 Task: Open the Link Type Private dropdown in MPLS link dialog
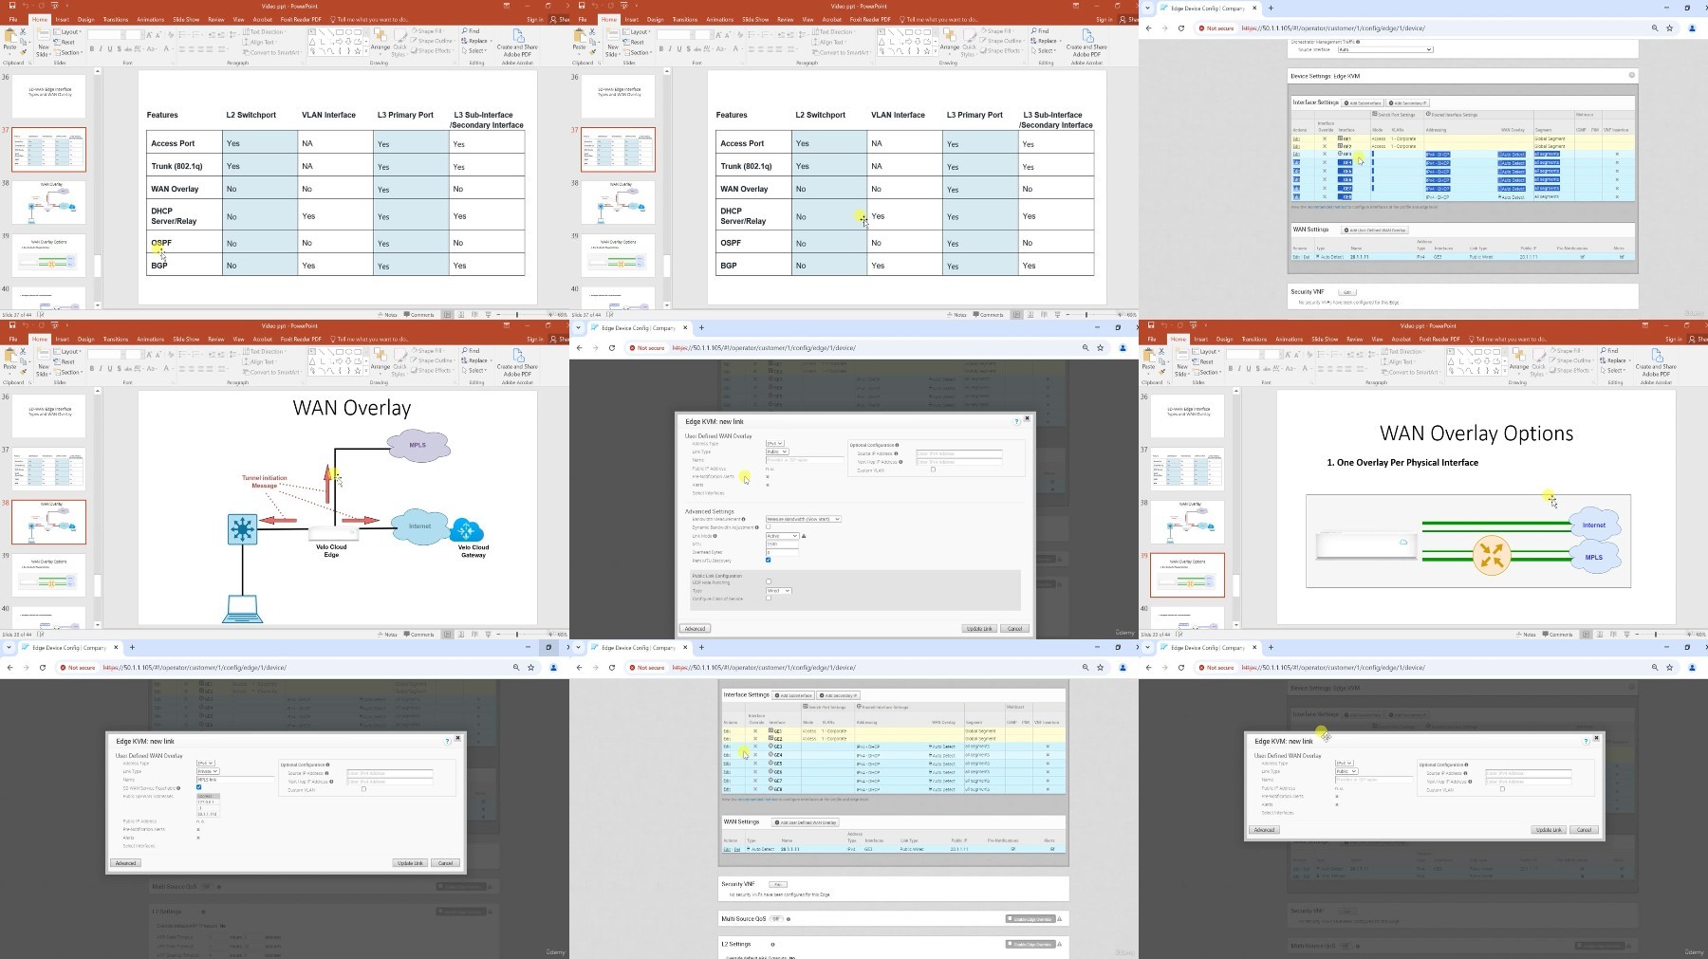pos(208,771)
